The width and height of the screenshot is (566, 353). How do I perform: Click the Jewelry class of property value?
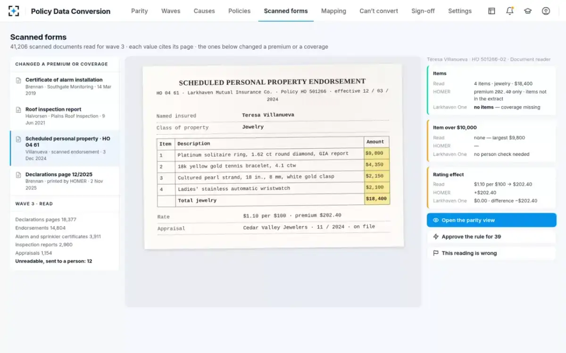tap(253, 127)
